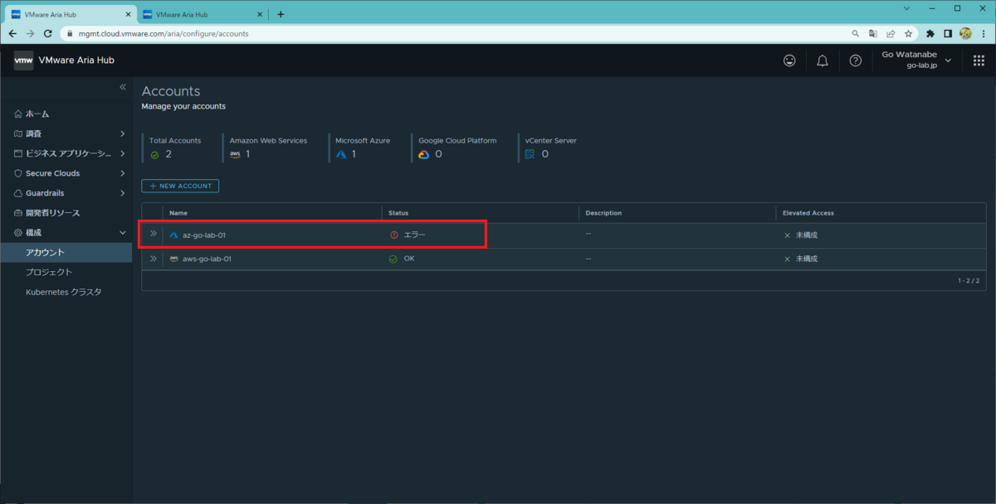Click the AWS icon beside aws-go-lab-01
The image size is (996, 504).
174,259
